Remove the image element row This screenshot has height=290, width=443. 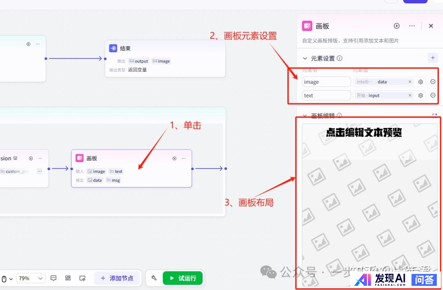coord(433,82)
